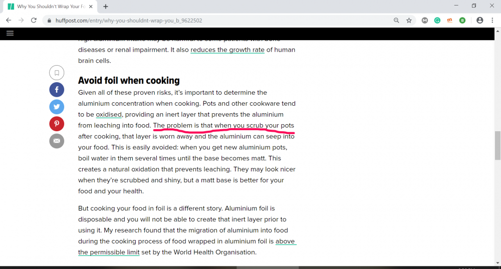
Task: Share the article via email icon
Action: click(x=57, y=141)
